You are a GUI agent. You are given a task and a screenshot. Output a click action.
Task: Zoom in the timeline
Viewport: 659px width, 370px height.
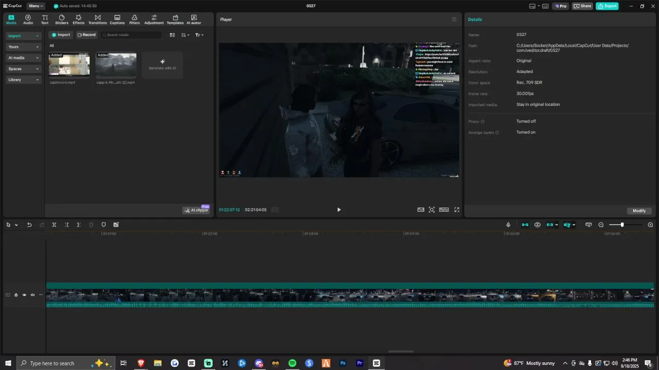point(650,225)
